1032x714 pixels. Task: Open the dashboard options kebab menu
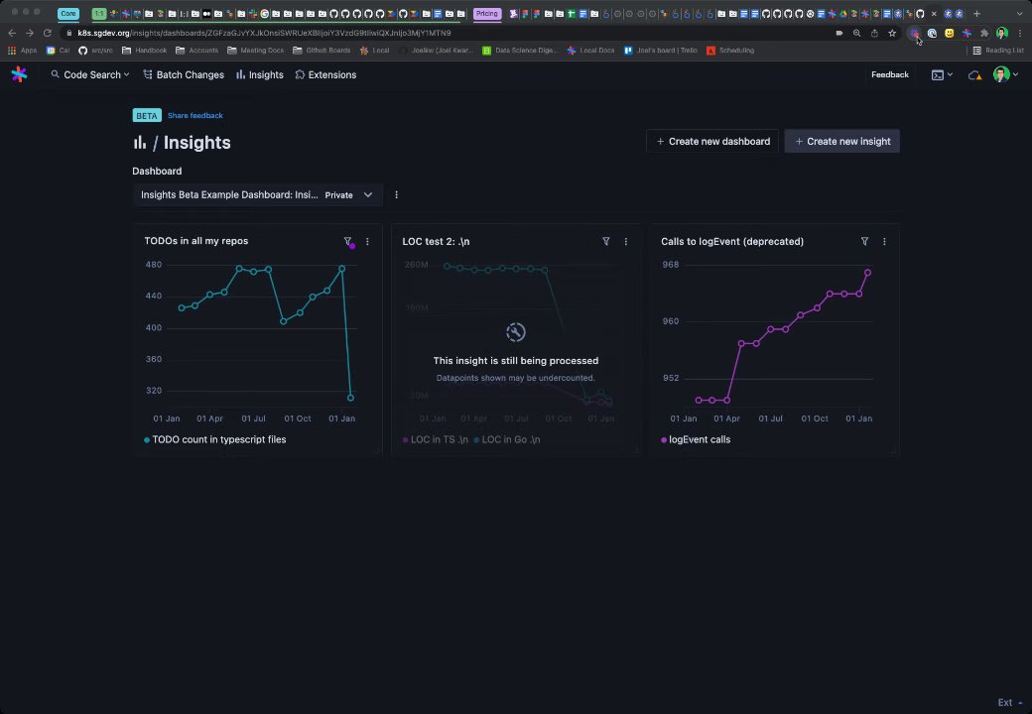click(396, 194)
